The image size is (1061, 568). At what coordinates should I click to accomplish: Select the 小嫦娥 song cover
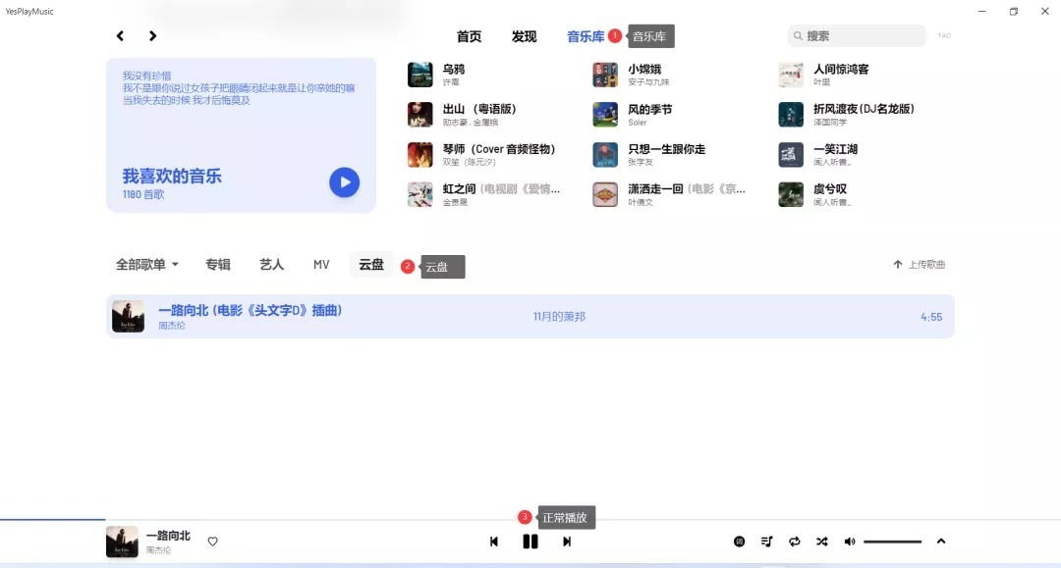pyautogui.click(x=605, y=75)
